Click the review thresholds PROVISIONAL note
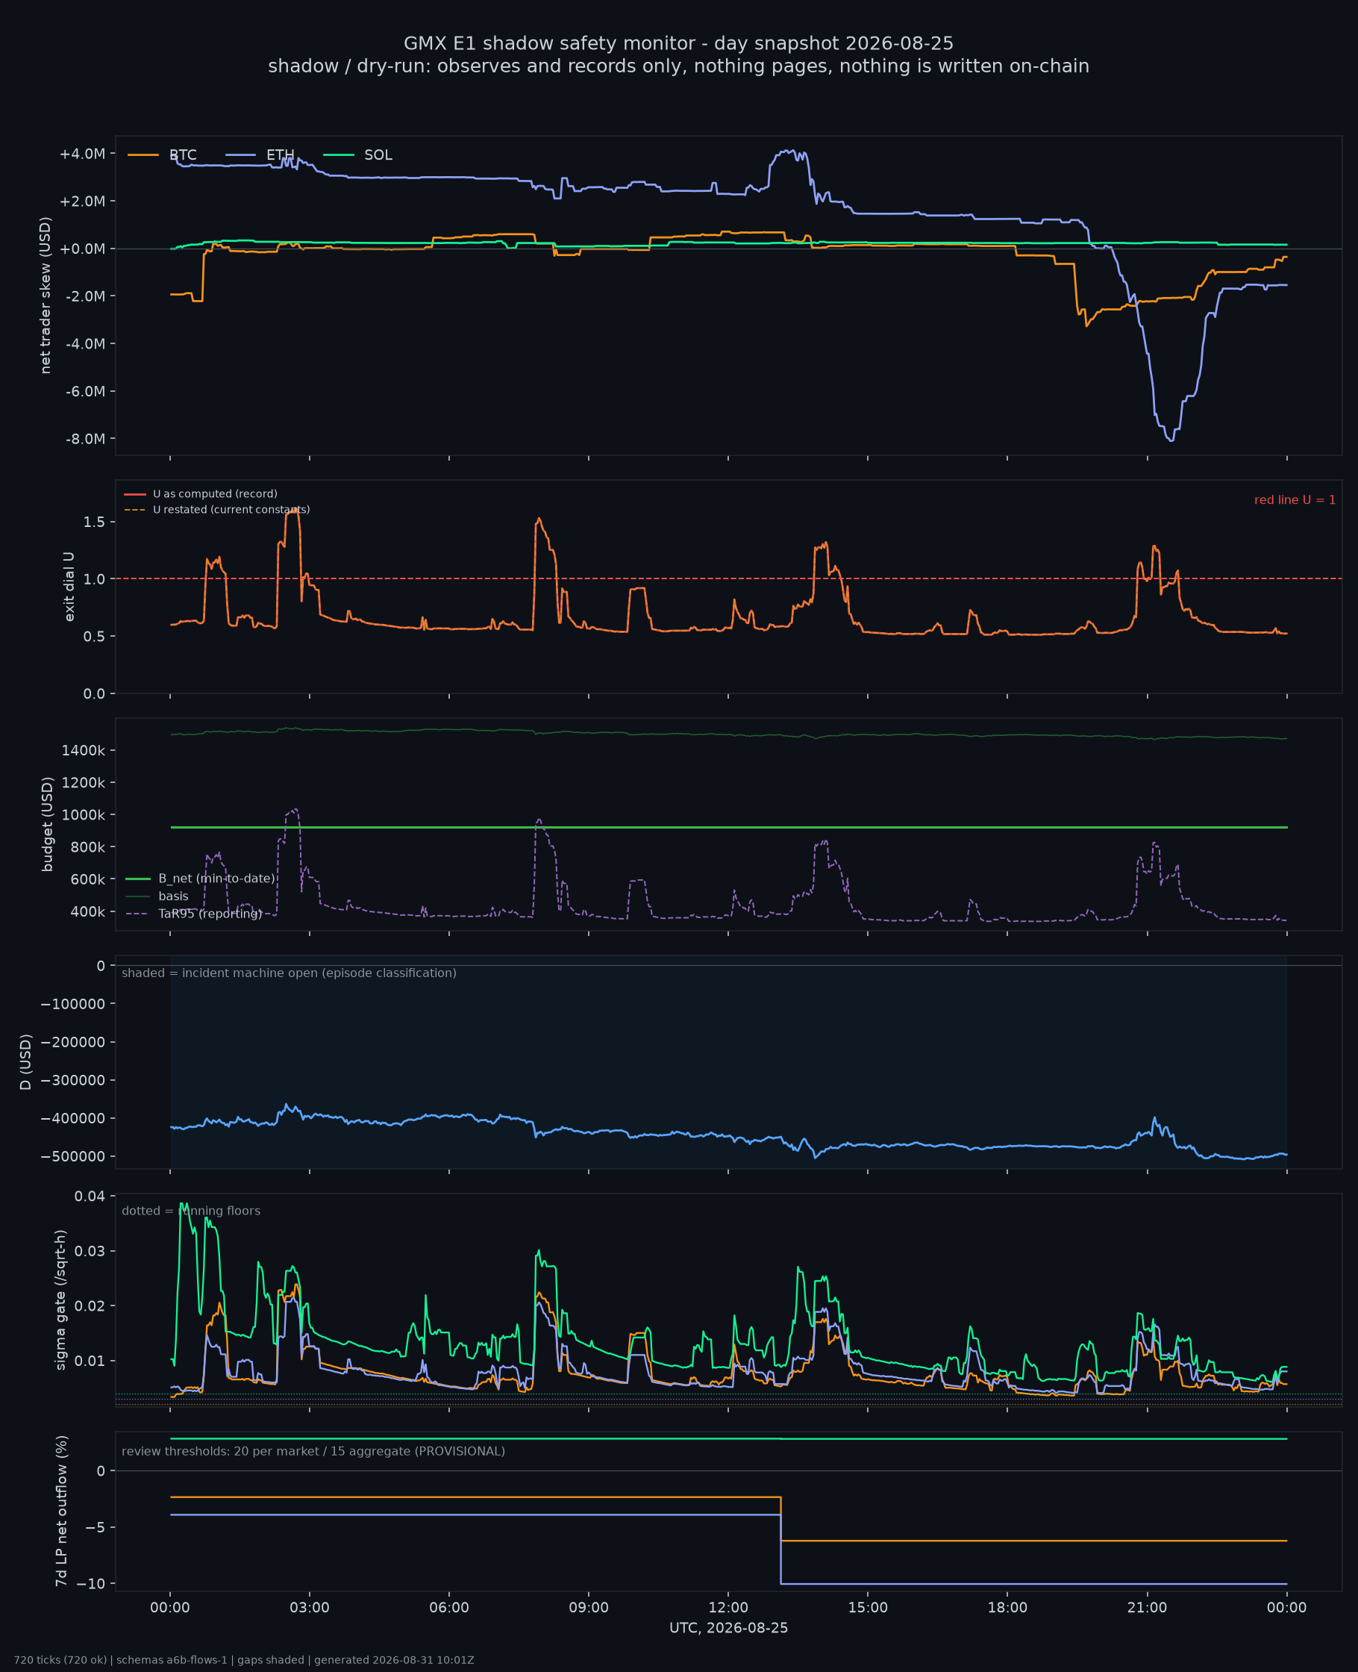1358x1672 pixels. click(313, 1451)
